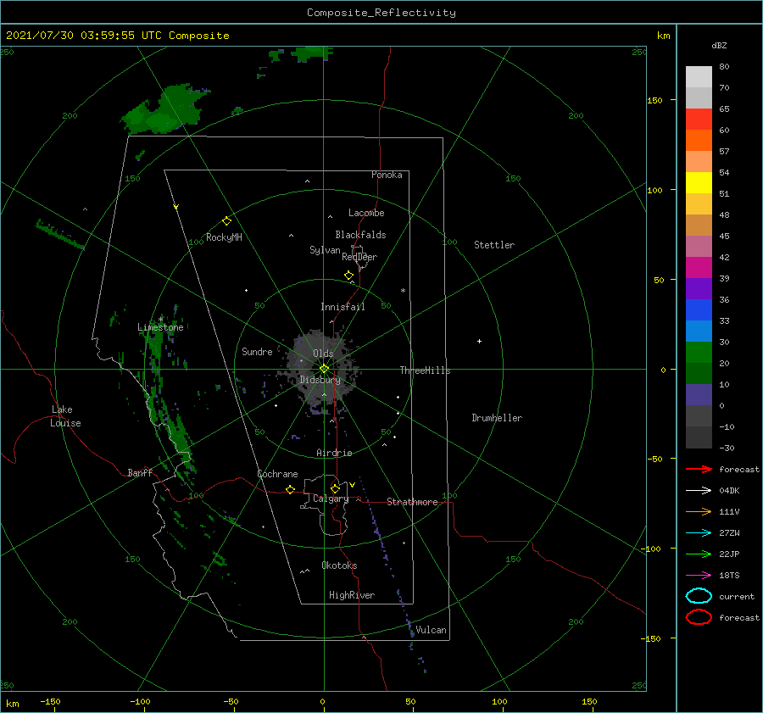763x713 pixels.
Task: Click the dBZ legend heading
Action: (x=719, y=45)
